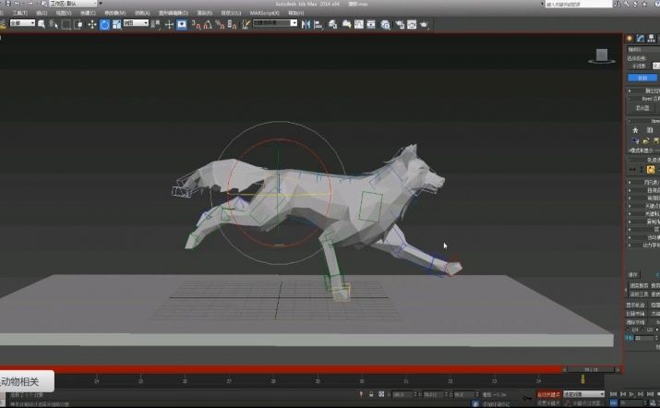Open the Hierarchy command panel tab
This screenshot has width=660, height=408.
point(651,39)
